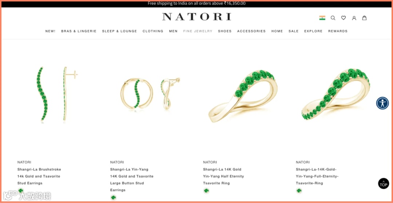Screen dimensions: 393x203
Task: Select green swatch under Full-Eternity Ring
Action: coord(299,191)
